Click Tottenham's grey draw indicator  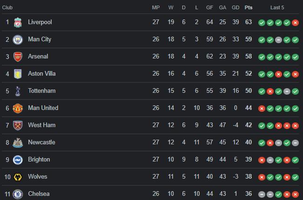tap(287, 91)
